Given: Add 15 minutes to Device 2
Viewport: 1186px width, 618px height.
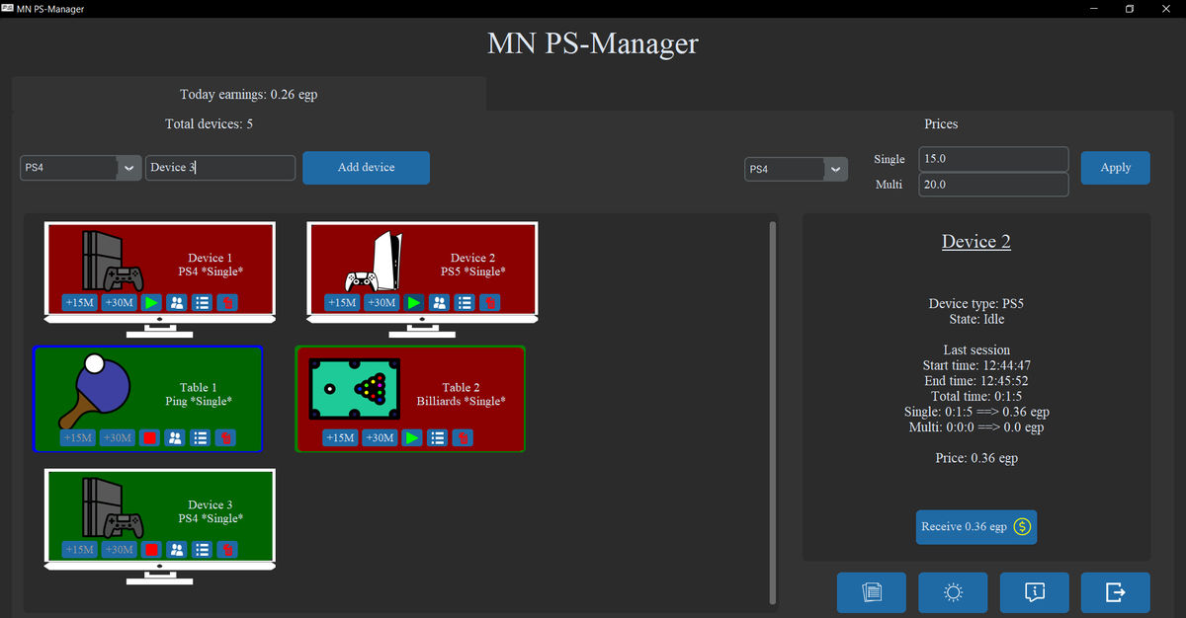Looking at the screenshot, I should [342, 303].
